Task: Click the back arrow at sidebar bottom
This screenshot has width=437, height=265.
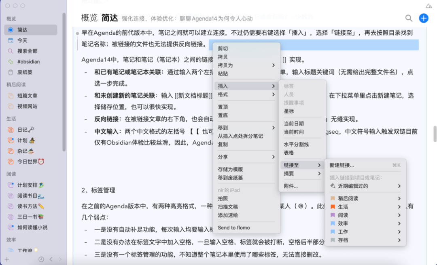Action: (51, 259)
